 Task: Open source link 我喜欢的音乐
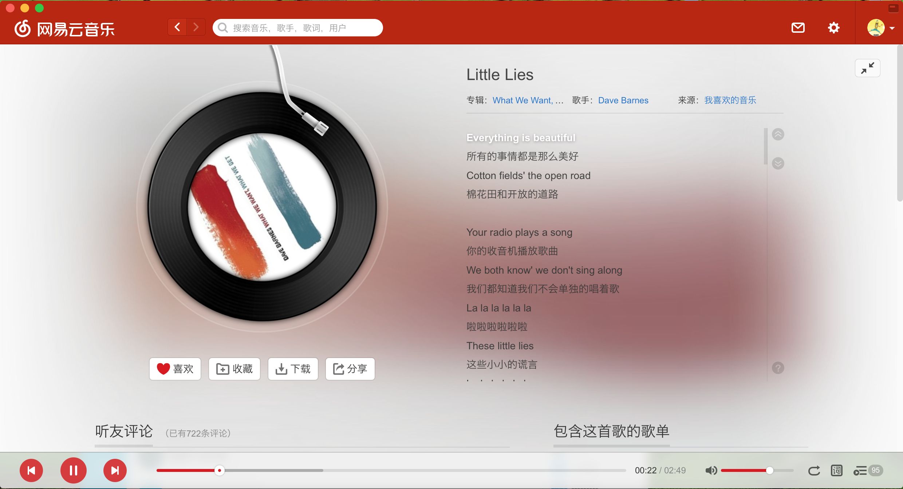pos(730,100)
